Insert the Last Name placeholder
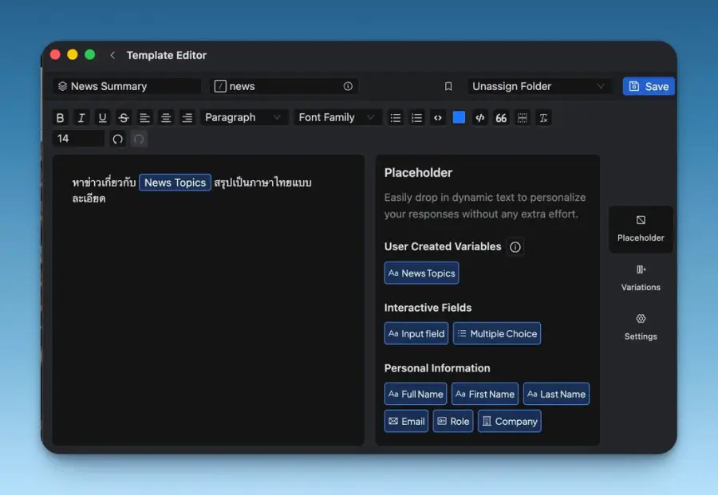 click(556, 394)
